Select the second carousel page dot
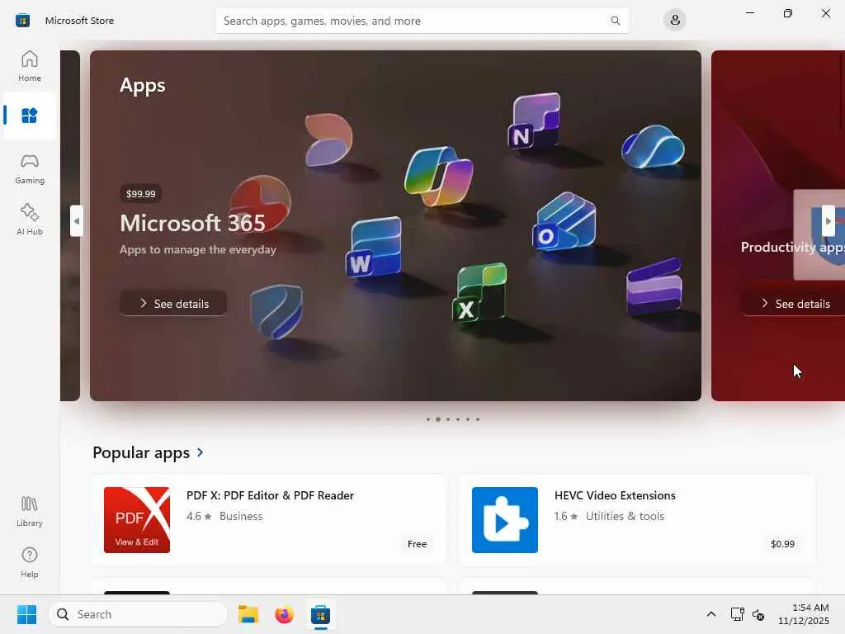 click(437, 419)
